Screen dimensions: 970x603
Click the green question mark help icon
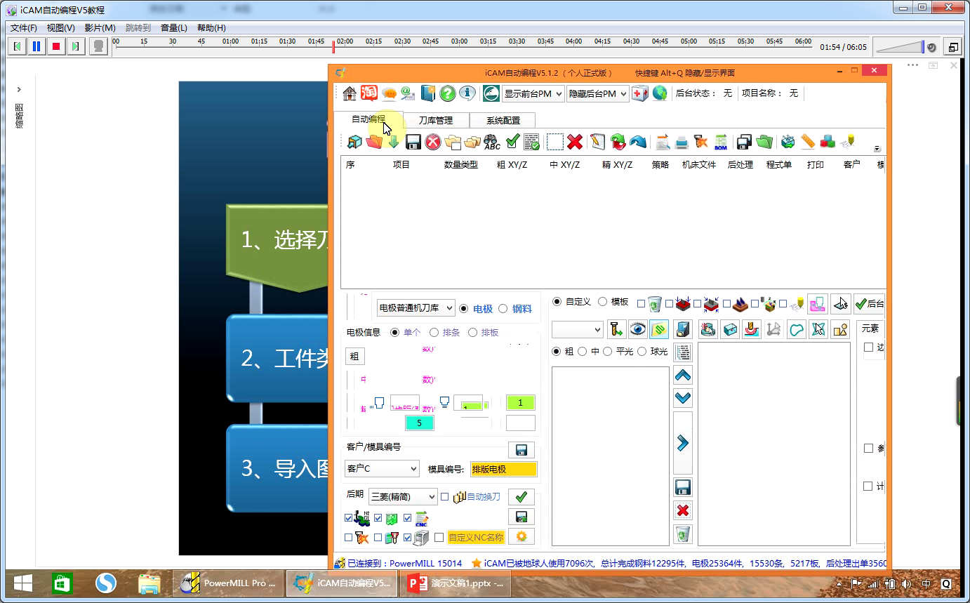(448, 93)
